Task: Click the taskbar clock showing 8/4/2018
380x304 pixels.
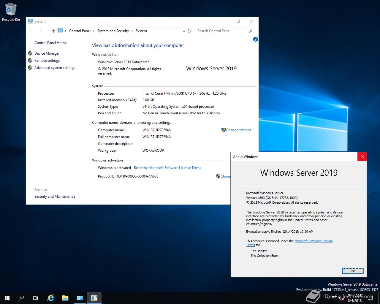Action: [355, 298]
